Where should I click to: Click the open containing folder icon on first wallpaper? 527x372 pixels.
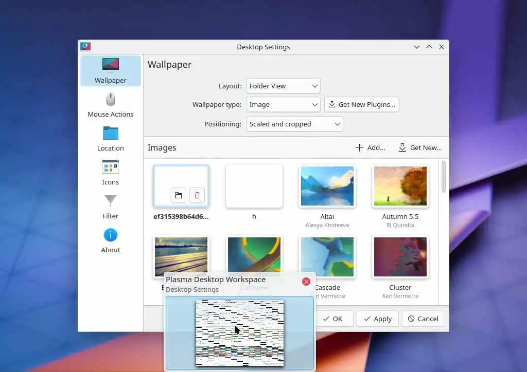coord(179,195)
